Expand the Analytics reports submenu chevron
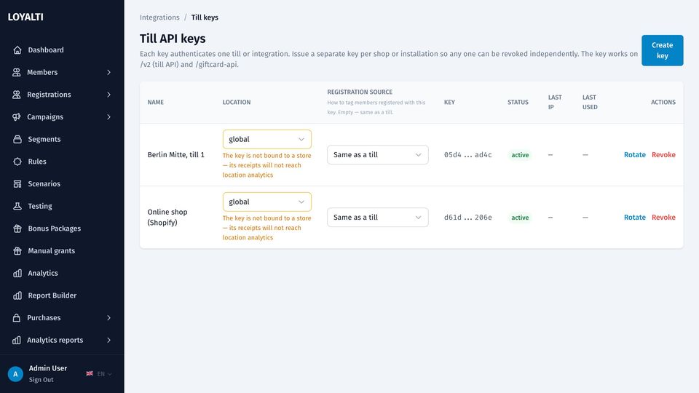This screenshot has width=699, height=393. tap(108, 340)
